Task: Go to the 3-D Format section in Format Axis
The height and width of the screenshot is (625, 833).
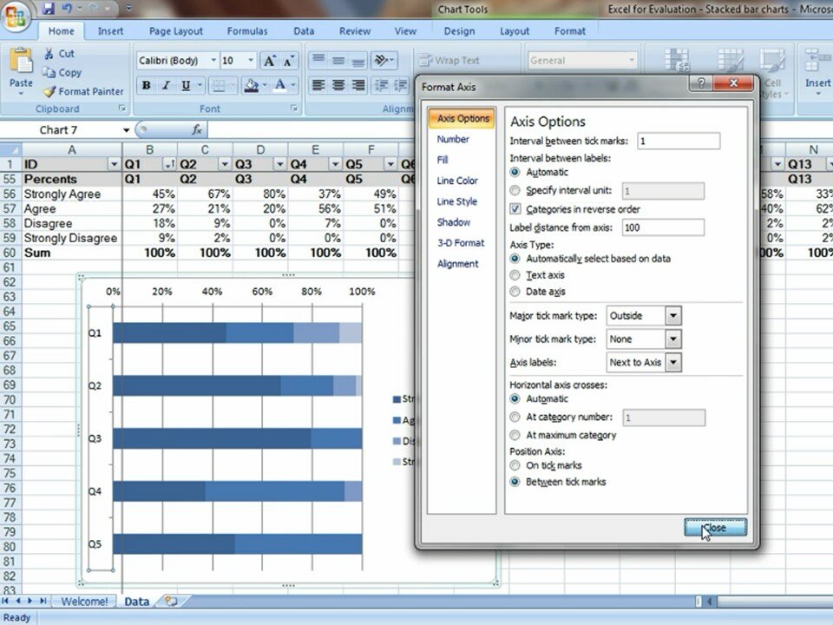Action: [461, 243]
